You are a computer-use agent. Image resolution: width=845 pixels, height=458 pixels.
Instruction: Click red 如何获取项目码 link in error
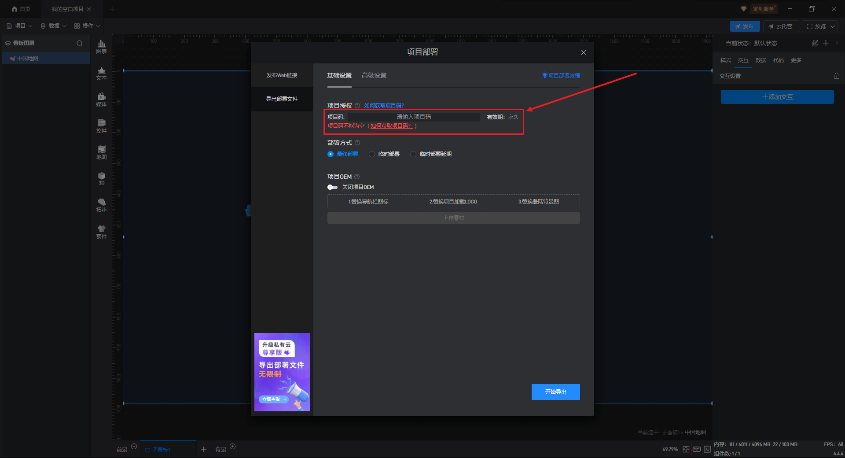click(392, 126)
